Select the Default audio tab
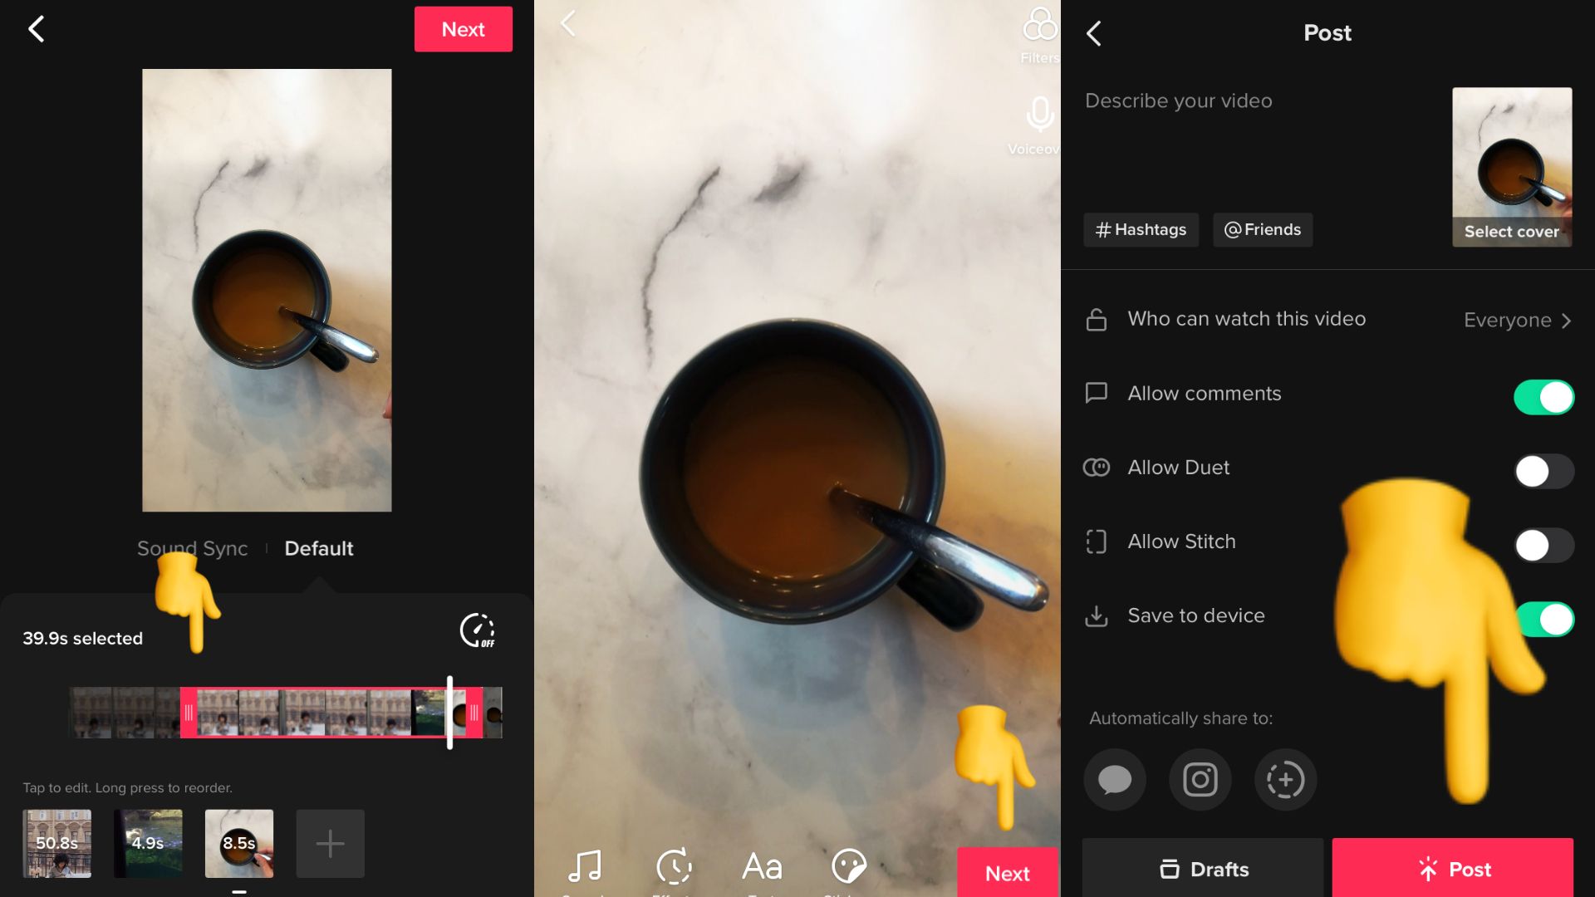The height and width of the screenshot is (897, 1595). [319, 549]
